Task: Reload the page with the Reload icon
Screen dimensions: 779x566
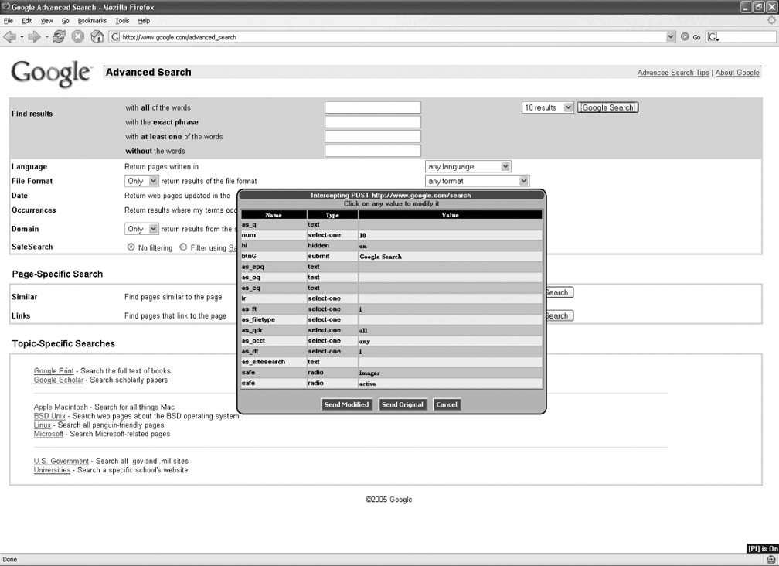Action: 59,36
